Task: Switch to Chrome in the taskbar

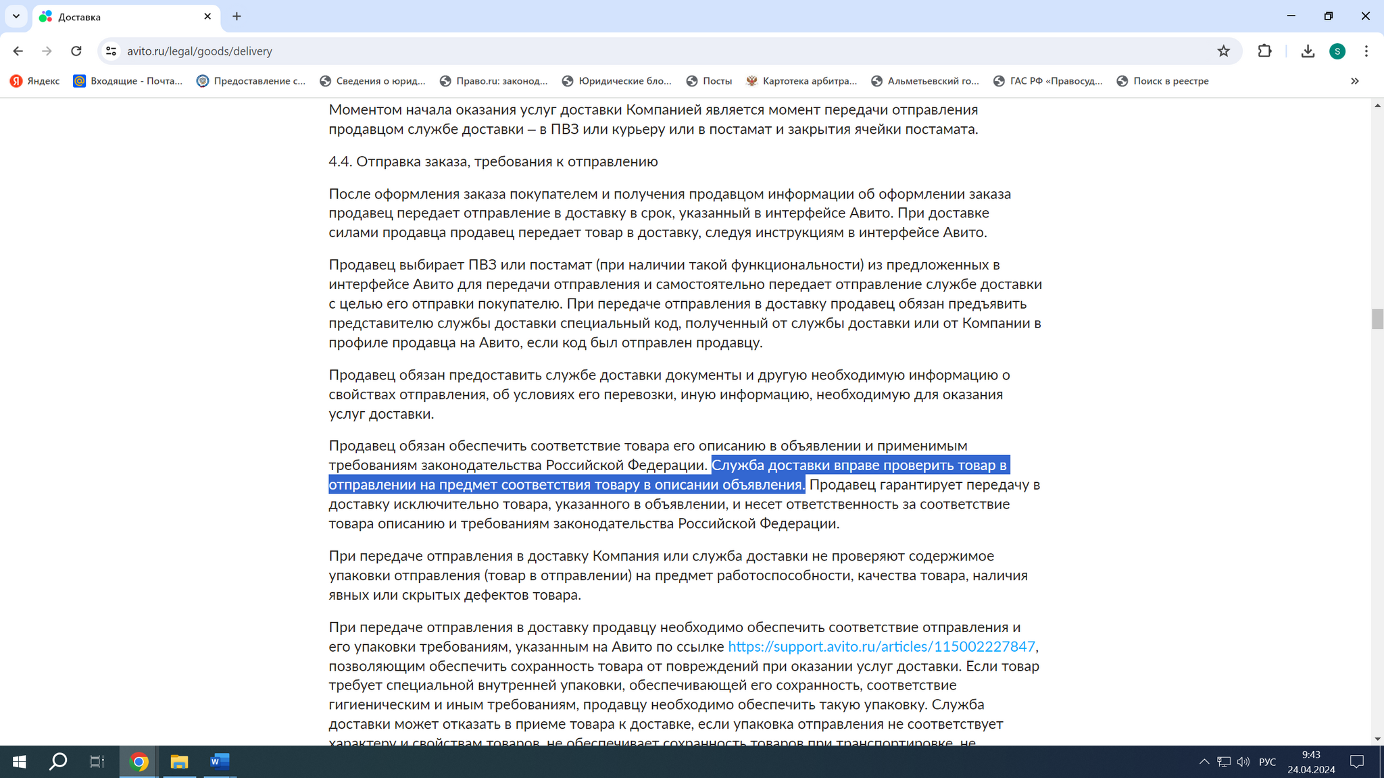Action: click(139, 762)
